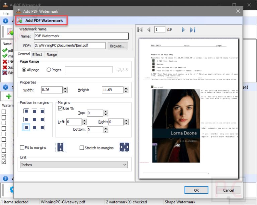Click the Fit to margins vertical arrows icon
Image resolution: width=257 pixels, height=205 pixels.
[x=60, y=147]
